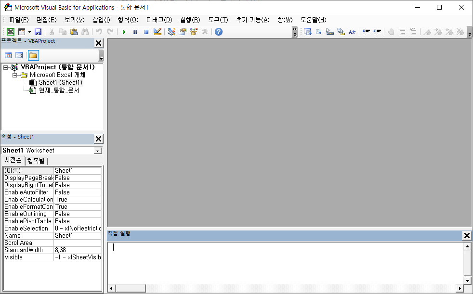This screenshot has width=473, height=294.
Task: Click the Redo arrow icon
Action: click(x=110, y=32)
